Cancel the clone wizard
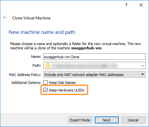Screen dimensions: 149x127 (133, 120)
